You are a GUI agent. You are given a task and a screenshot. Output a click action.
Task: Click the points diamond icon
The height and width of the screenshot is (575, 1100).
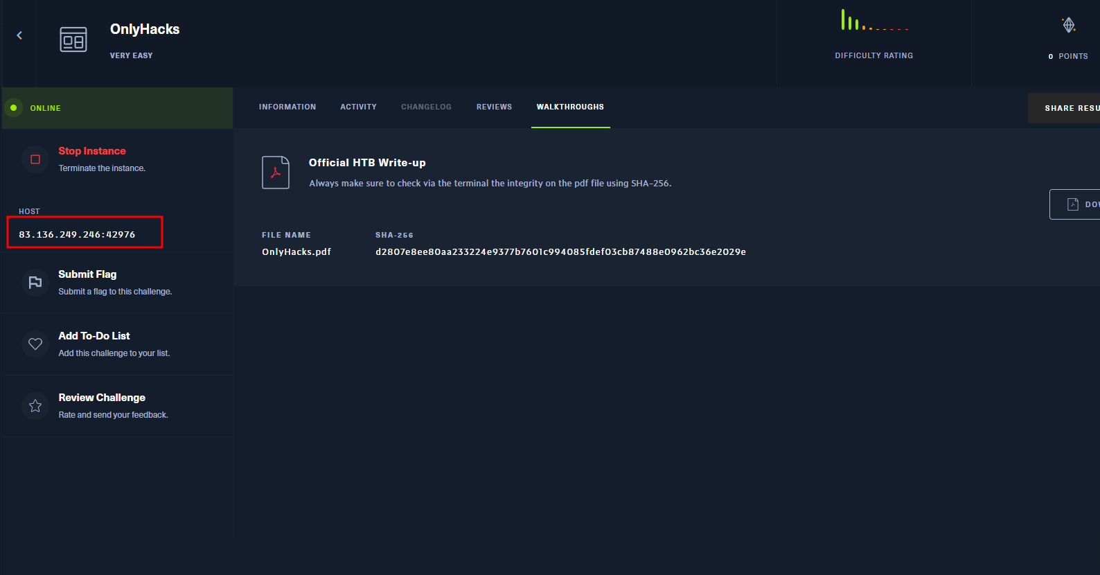pos(1069,26)
